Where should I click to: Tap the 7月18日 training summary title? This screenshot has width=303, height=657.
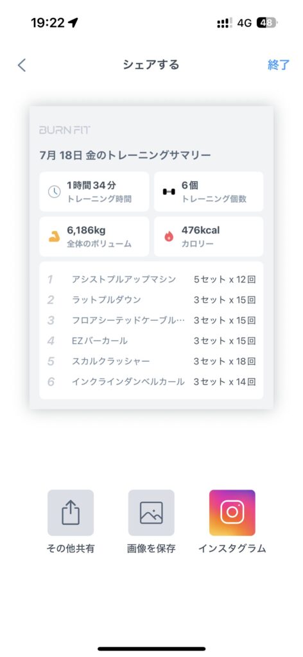[125, 155]
